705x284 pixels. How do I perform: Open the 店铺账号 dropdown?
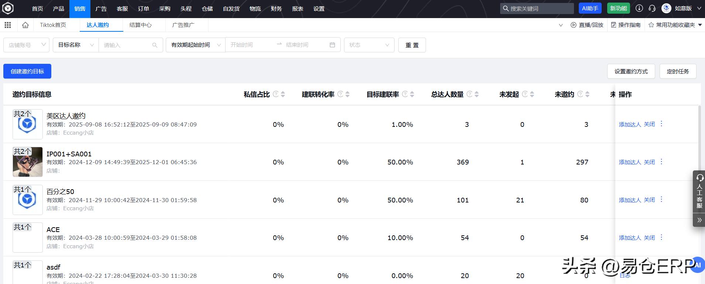(x=26, y=45)
